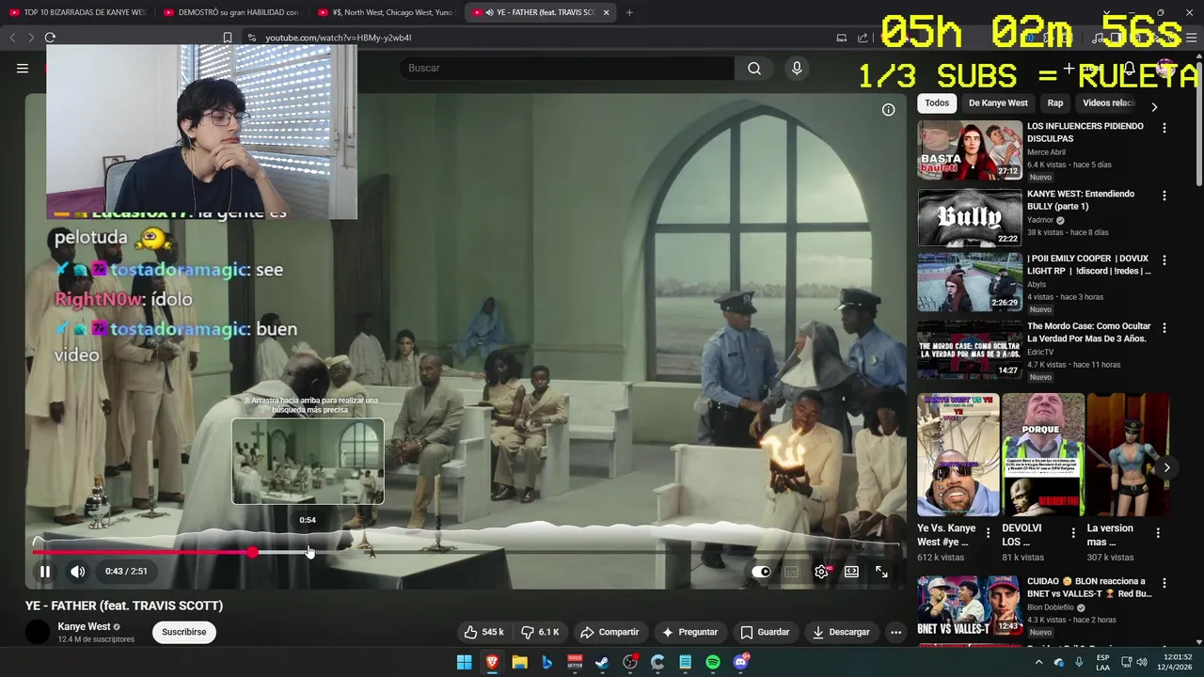
Task: Select the Videos relacionados chip
Action: pos(1108,102)
